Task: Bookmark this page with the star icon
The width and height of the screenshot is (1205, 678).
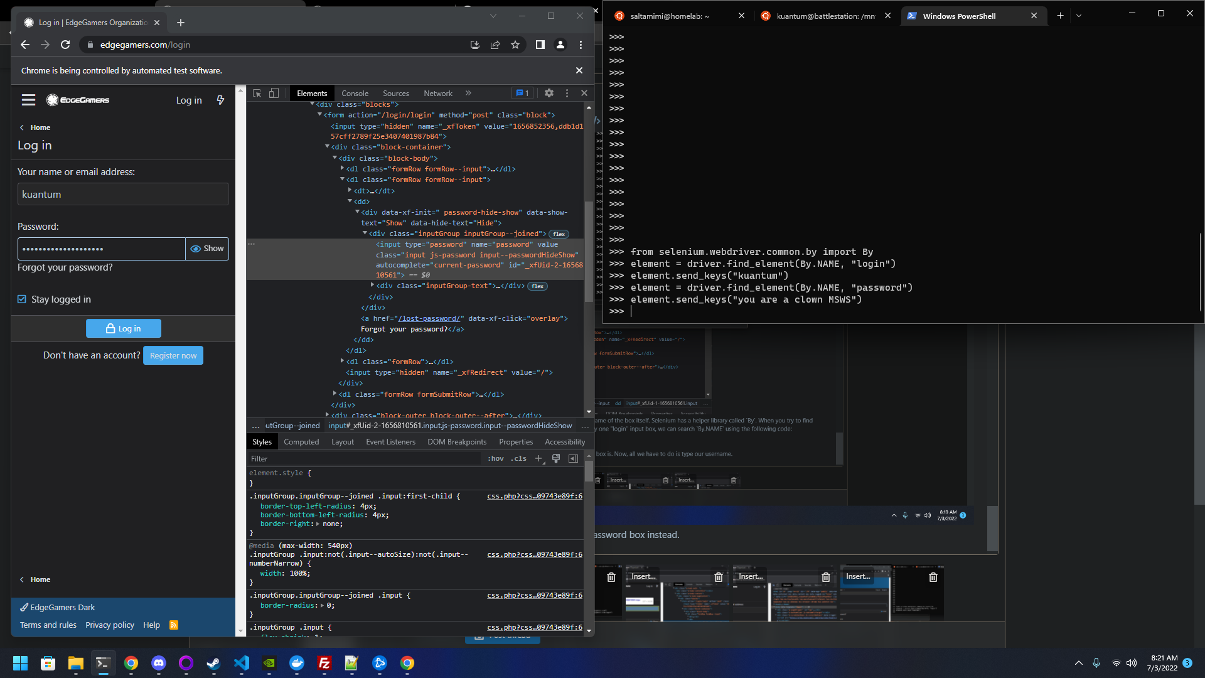Action: point(515,45)
